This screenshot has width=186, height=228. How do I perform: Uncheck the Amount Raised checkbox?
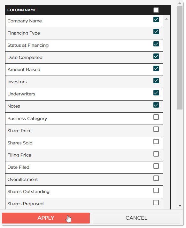click(x=156, y=68)
